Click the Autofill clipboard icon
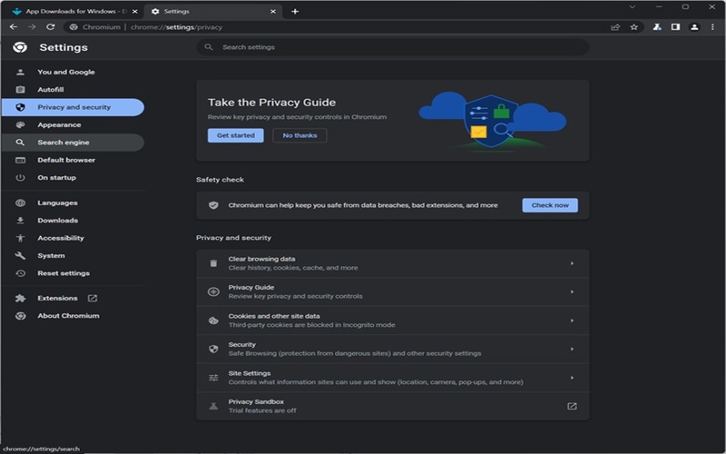The image size is (726, 454). point(20,89)
